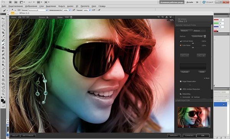The height and width of the screenshot is (139, 230).
Task: Adjust the Contrast Noise slider handle
Action: pyautogui.click(x=193, y=43)
